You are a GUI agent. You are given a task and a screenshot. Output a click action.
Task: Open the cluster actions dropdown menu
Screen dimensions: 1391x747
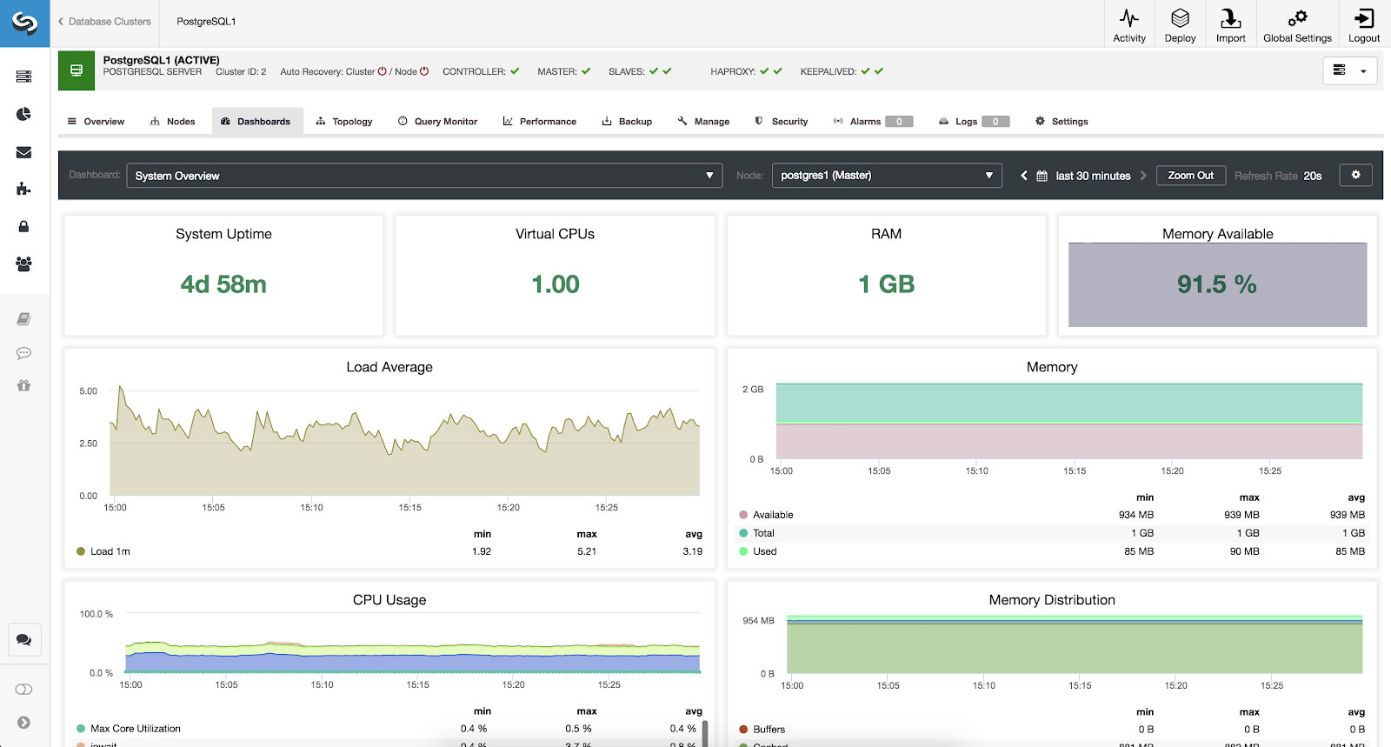(x=1349, y=70)
